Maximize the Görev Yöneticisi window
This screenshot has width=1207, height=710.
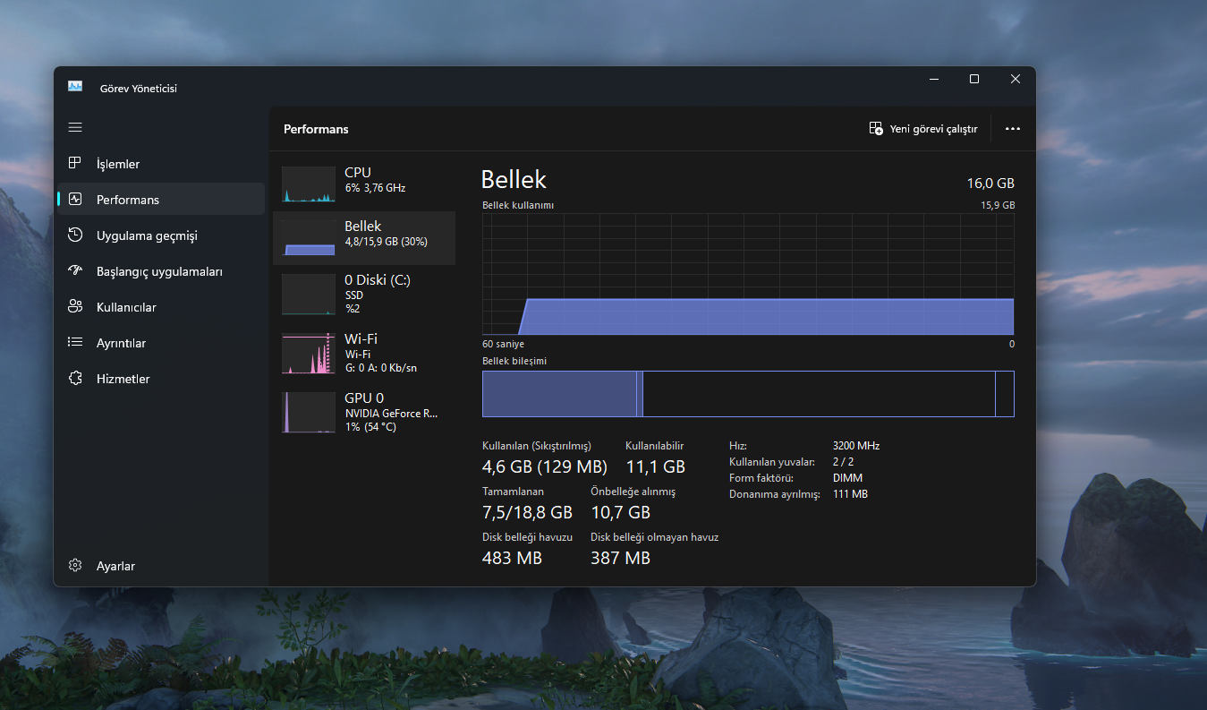pyautogui.click(x=974, y=79)
